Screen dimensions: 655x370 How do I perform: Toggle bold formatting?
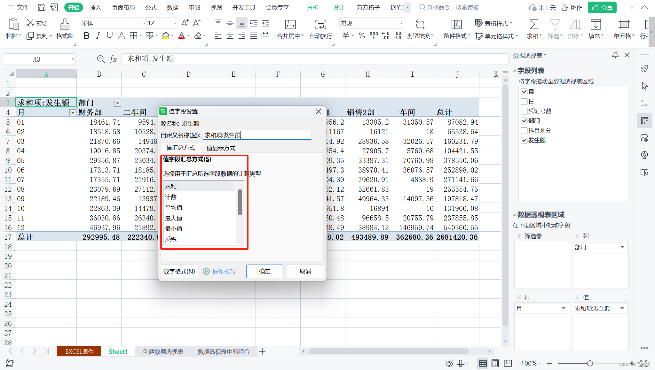pyautogui.click(x=86, y=36)
